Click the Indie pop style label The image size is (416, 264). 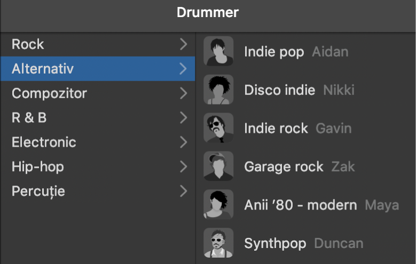274,52
